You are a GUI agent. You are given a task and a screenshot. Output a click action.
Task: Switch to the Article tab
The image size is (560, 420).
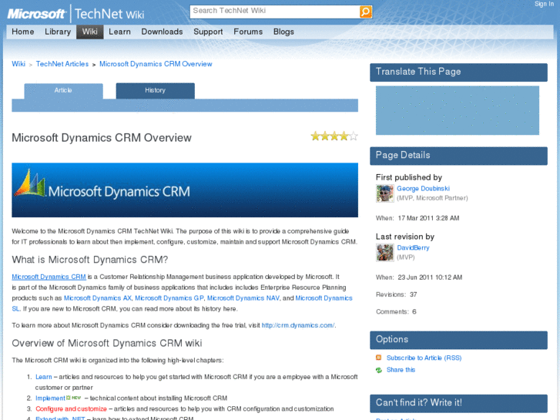point(64,91)
